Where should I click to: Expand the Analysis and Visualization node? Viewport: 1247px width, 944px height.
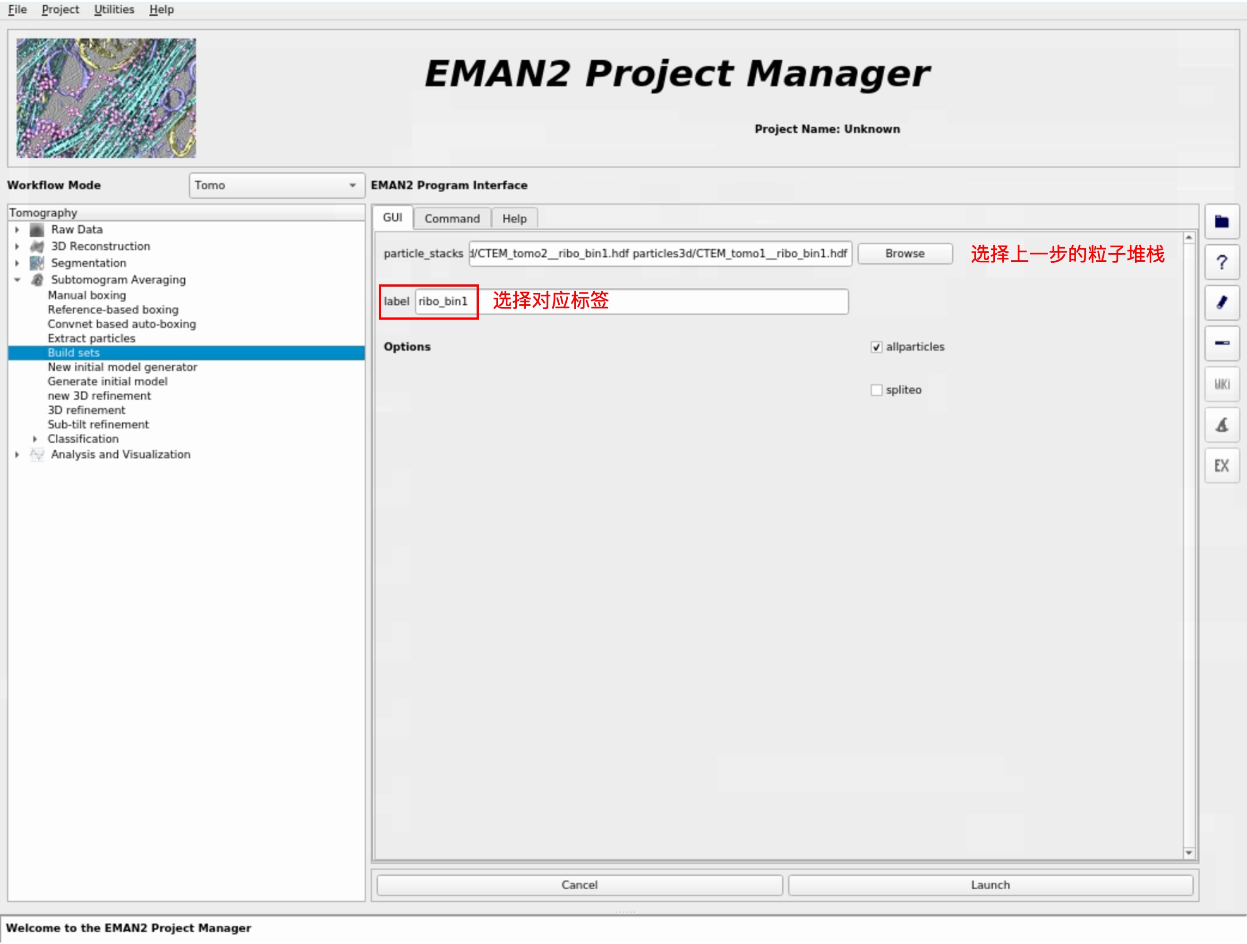tap(17, 455)
